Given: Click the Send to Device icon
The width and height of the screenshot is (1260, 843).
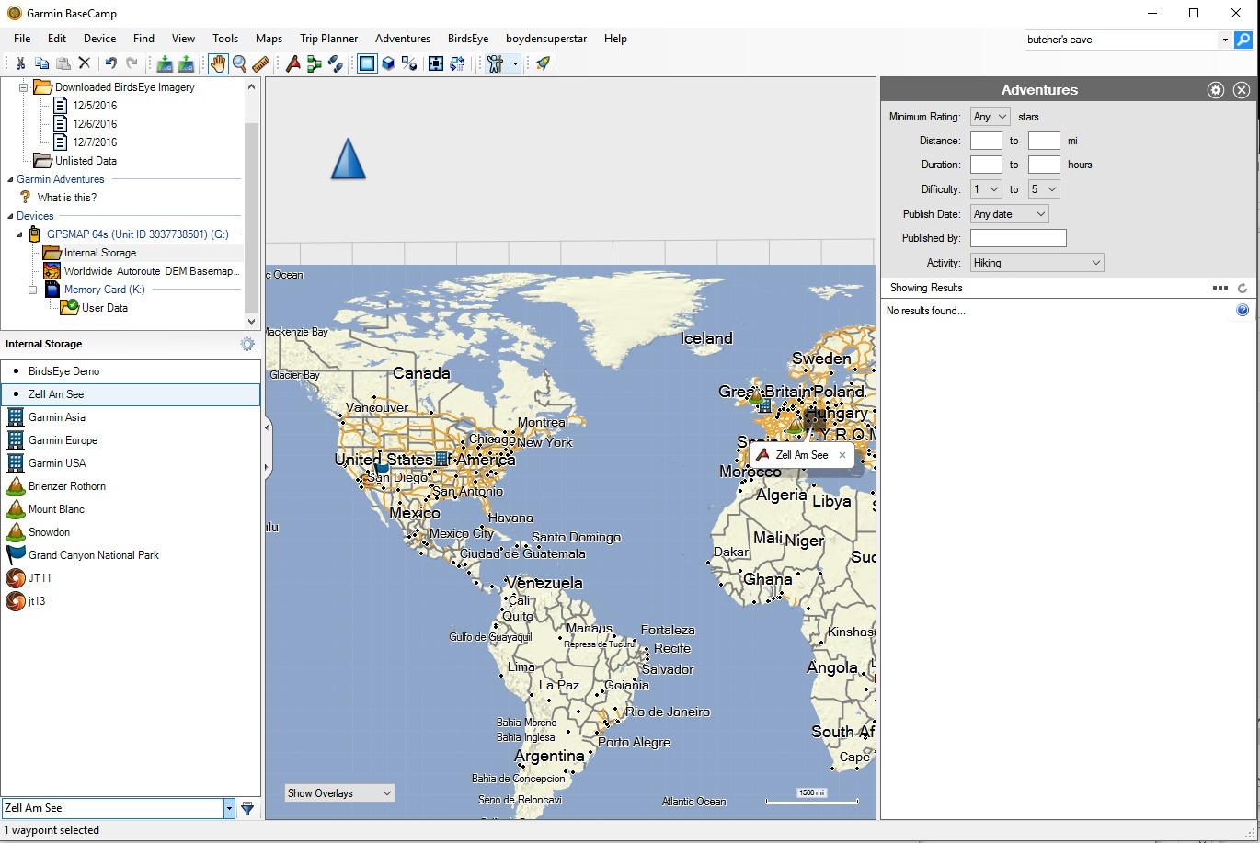Looking at the screenshot, I should [x=165, y=63].
